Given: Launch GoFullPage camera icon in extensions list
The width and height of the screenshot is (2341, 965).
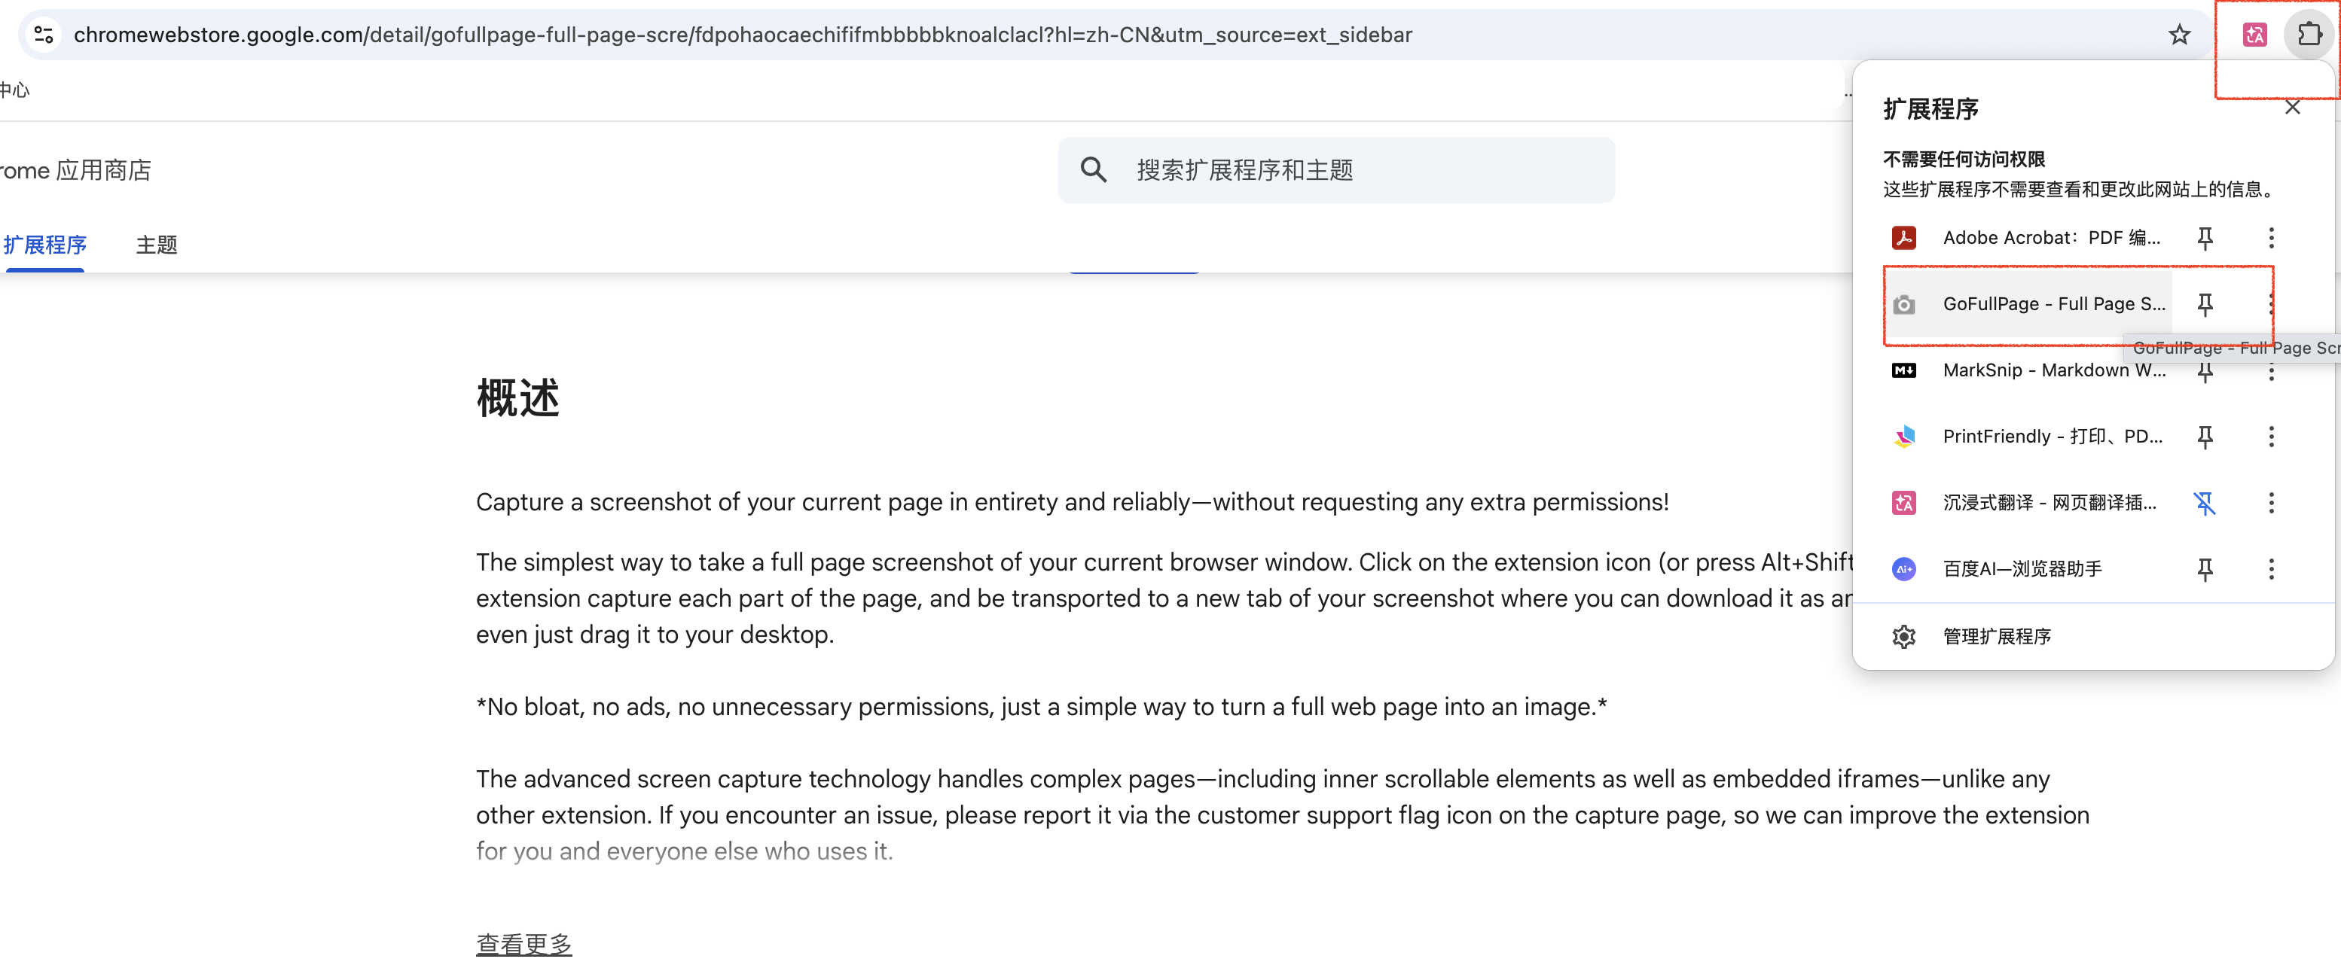Looking at the screenshot, I should [1904, 304].
